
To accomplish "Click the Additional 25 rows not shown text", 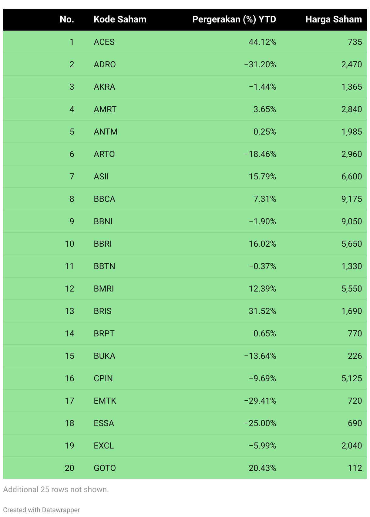I will click(56, 489).
